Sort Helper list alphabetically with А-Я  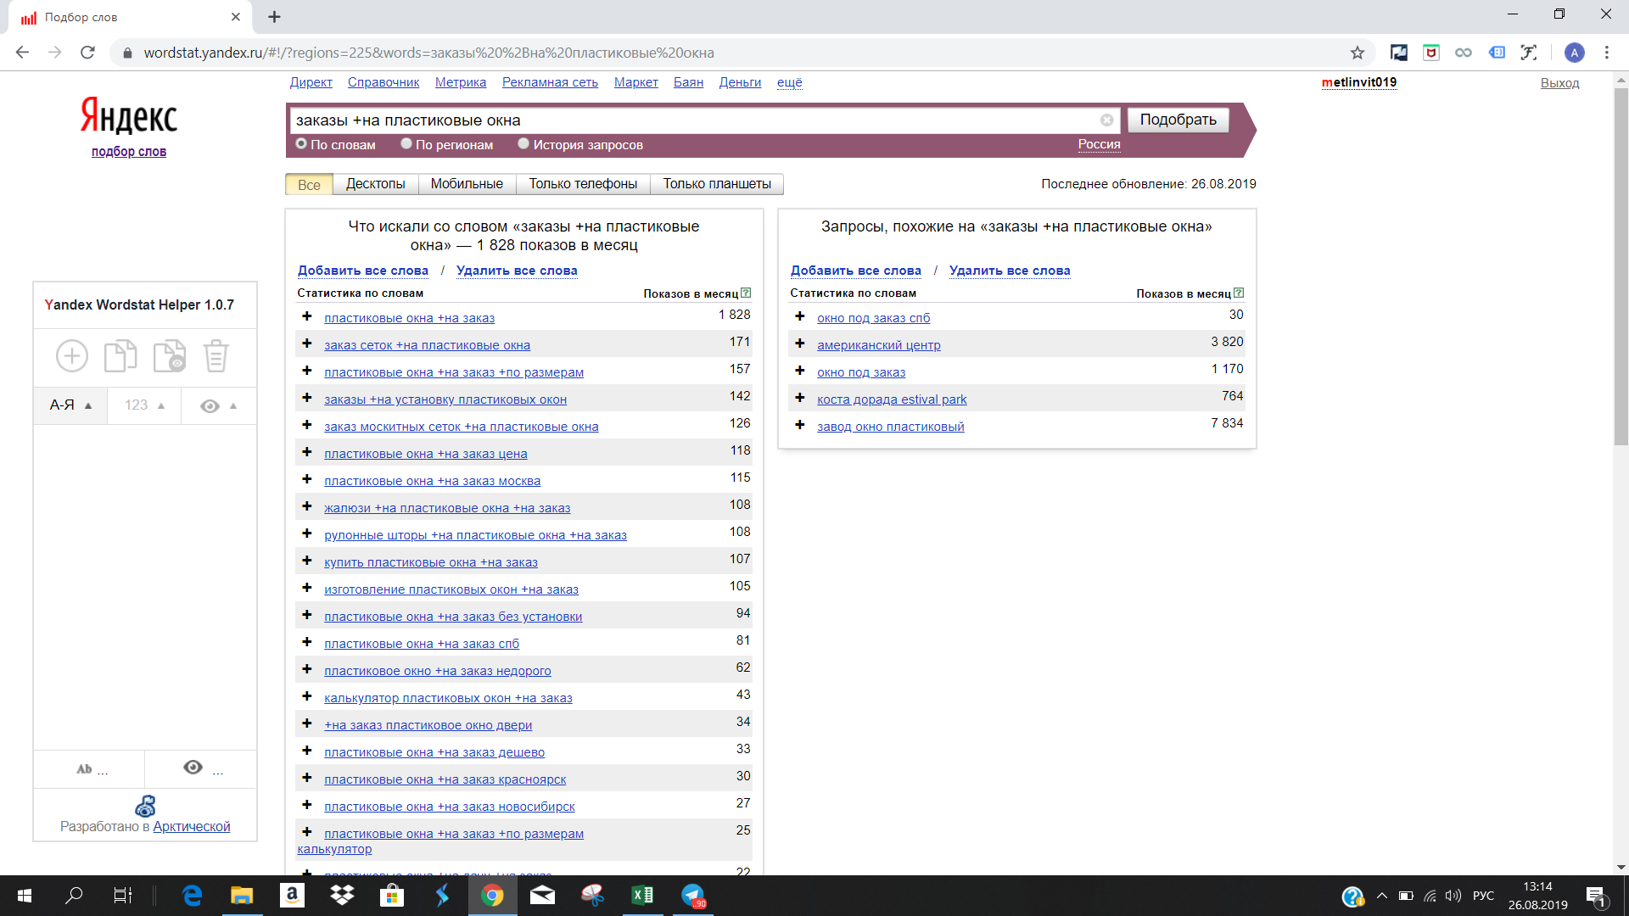(x=70, y=405)
